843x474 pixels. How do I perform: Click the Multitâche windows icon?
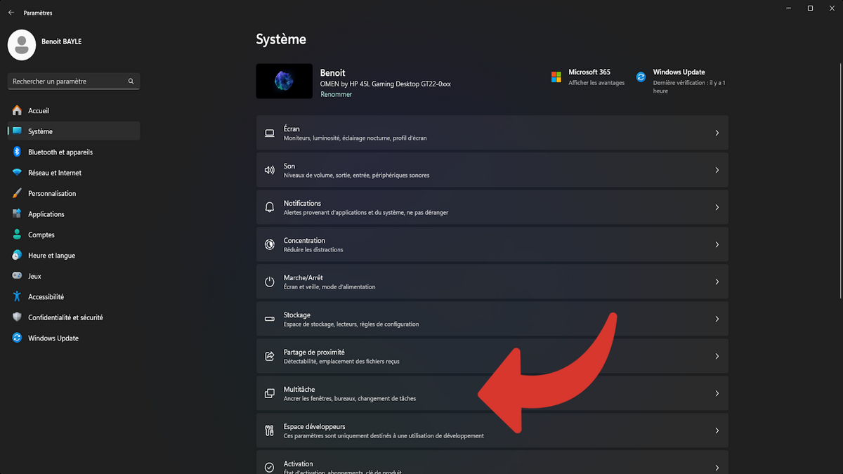click(x=269, y=394)
